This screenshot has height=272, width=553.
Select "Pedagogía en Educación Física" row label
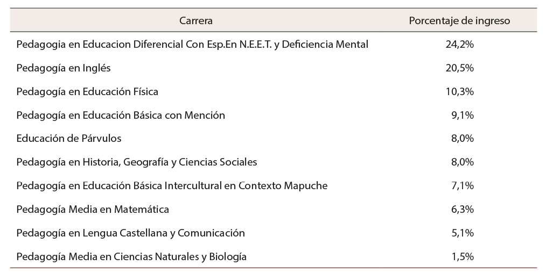pyautogui.click(x=87, y=92)
